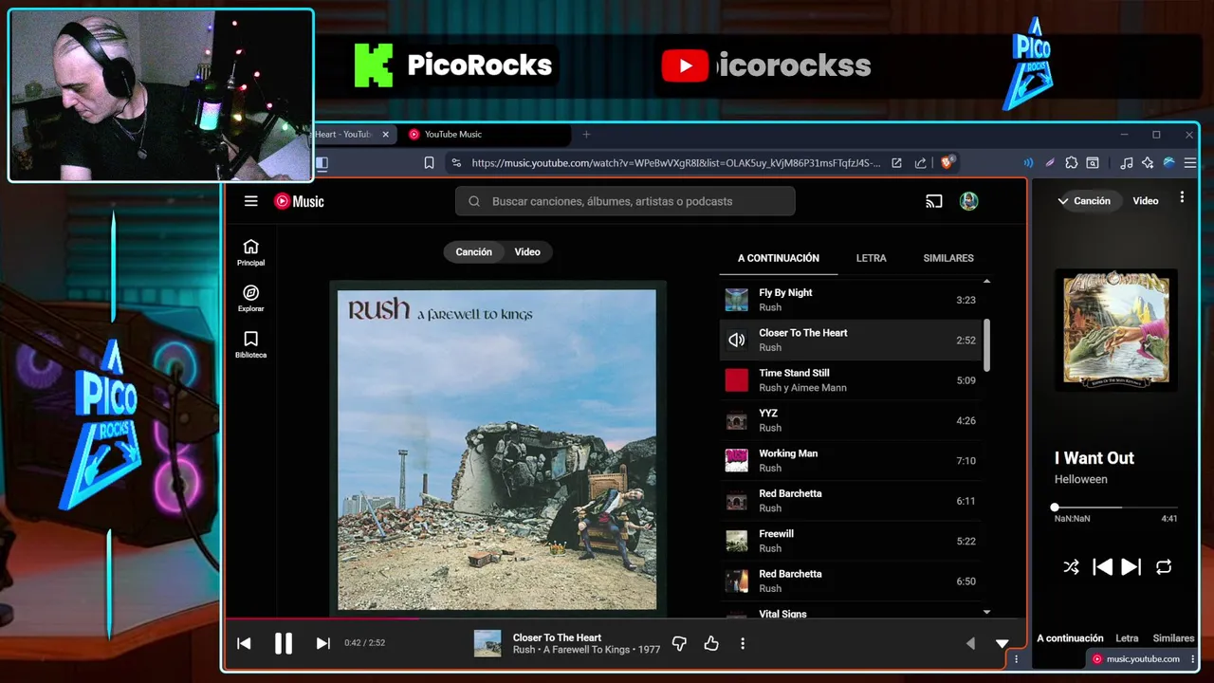Play YYZ from the queue
Screen dimensions: 1214x683
(850, 420)
